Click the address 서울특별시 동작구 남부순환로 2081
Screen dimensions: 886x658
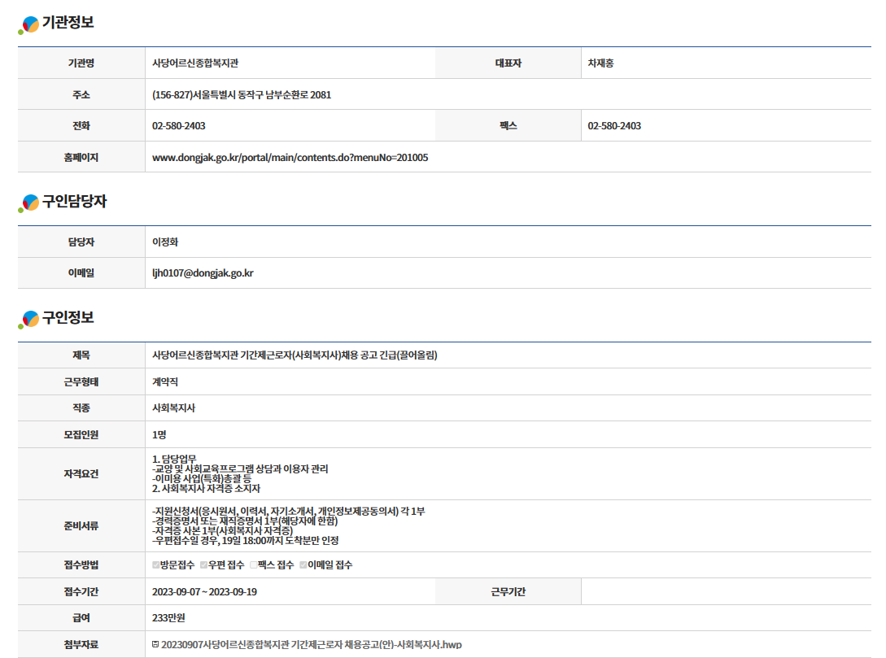point(242,94)
